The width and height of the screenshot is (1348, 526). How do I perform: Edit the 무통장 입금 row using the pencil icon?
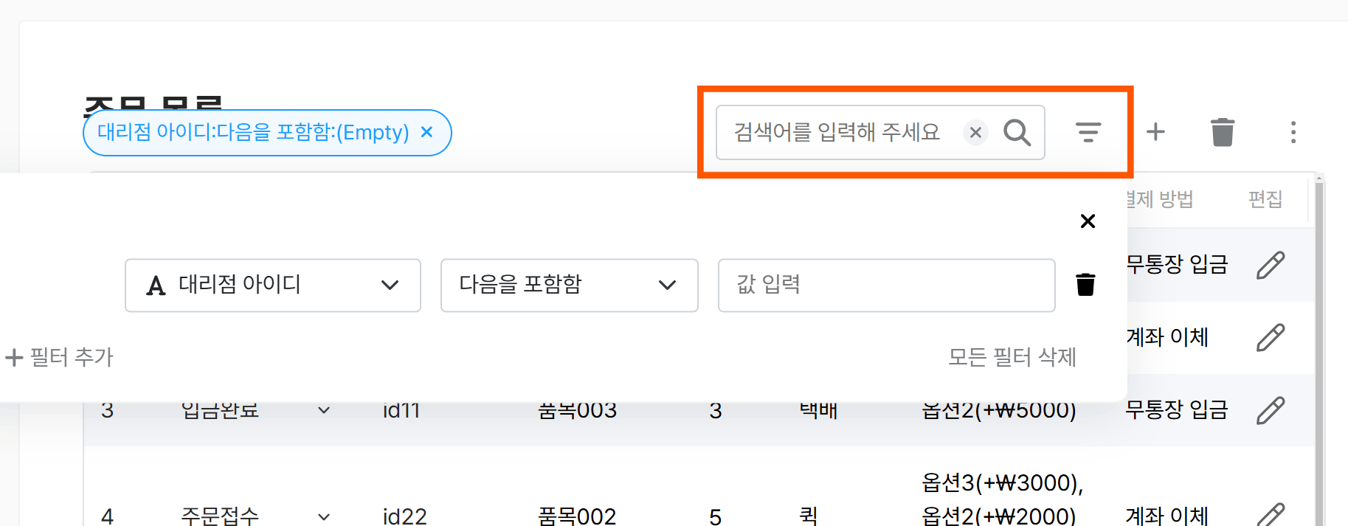1271,264
